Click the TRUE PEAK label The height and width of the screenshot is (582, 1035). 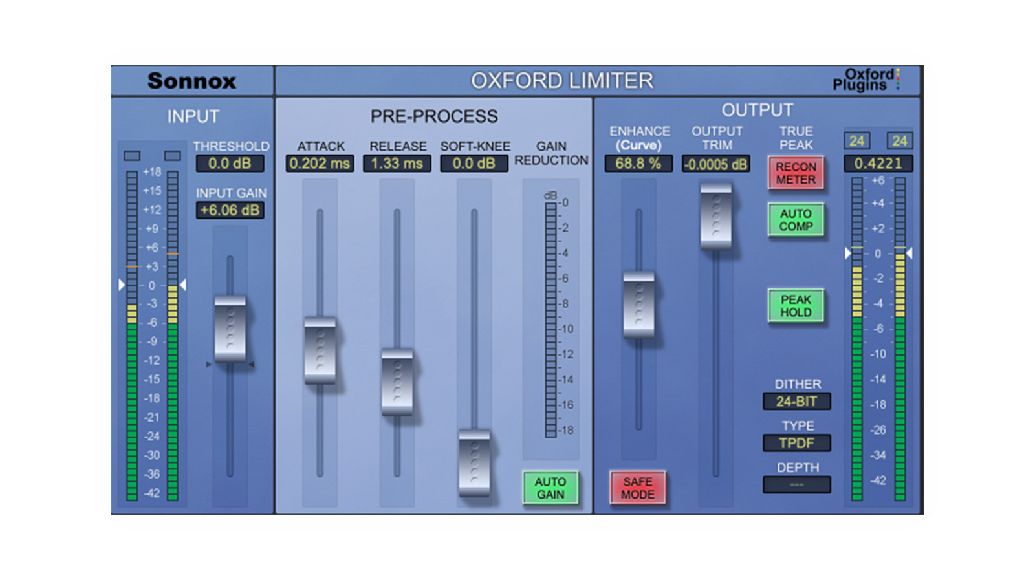796,138
